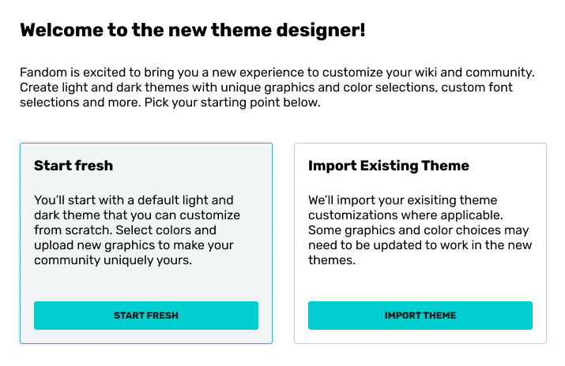Viewport: 565px width, 366px height.
Task: Click the 'Import Existing Theme' heading
Action: click(389, 166)
